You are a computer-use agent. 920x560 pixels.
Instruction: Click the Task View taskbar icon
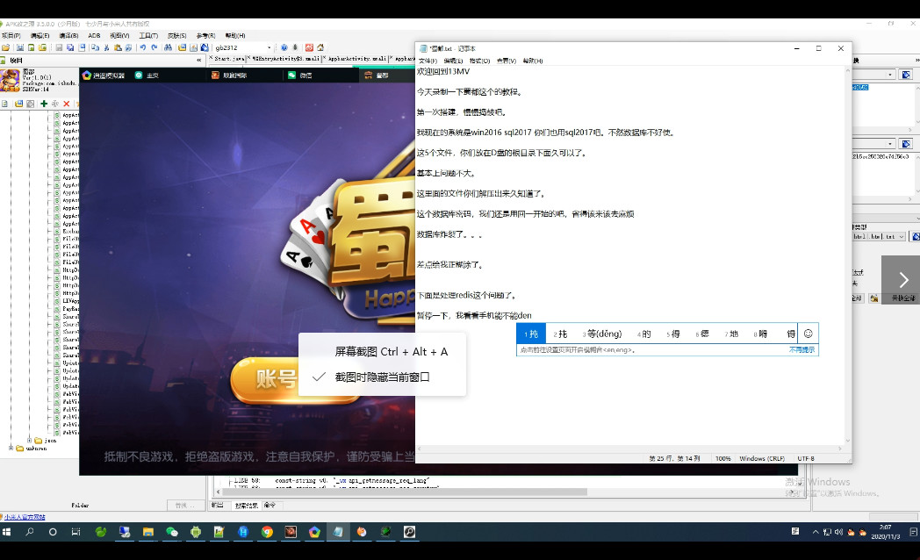75,532
